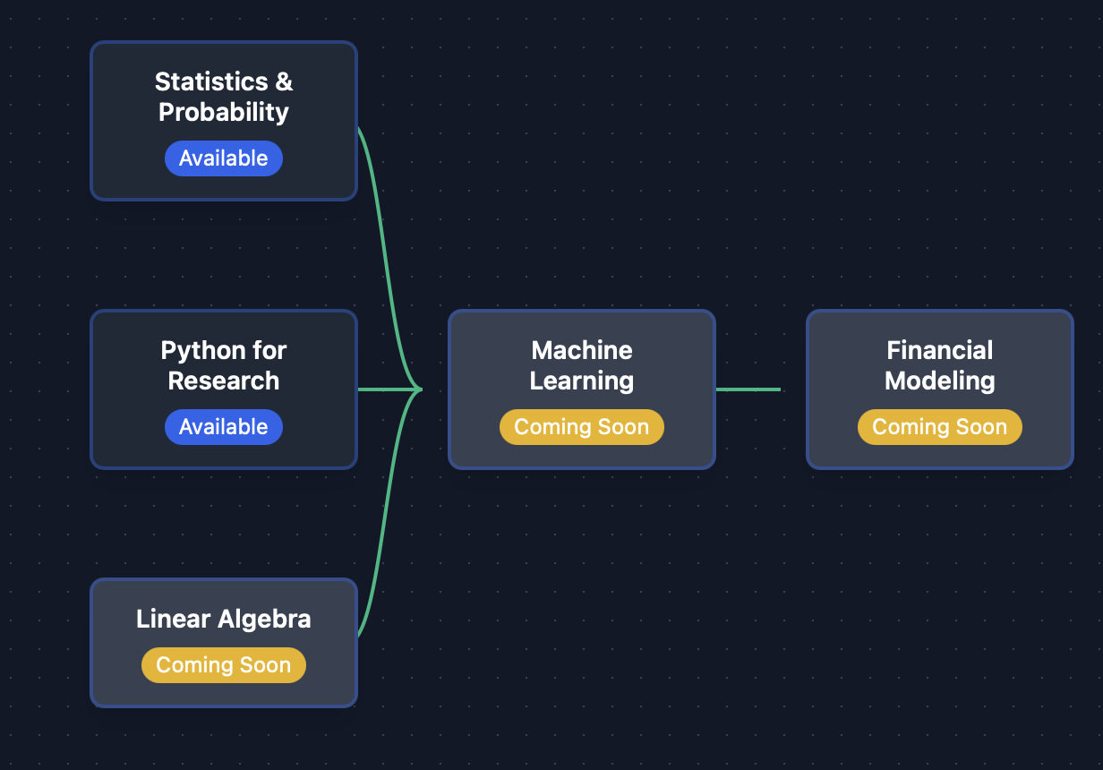Click the Available badge under Statistics & Probability
This screenshot has width=1103, height=770.
pos(223,158)
